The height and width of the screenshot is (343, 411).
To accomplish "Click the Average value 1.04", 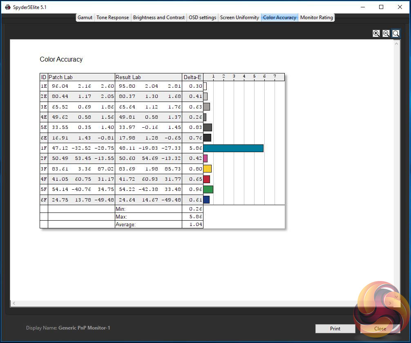I will [196, 224].
